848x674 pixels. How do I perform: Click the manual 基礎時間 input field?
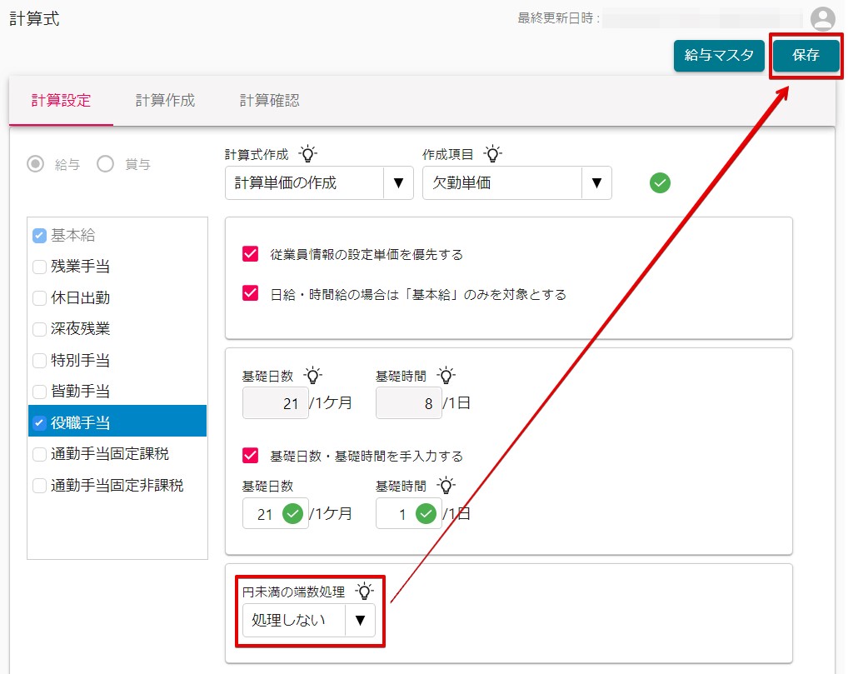click(x=409, y=513)
